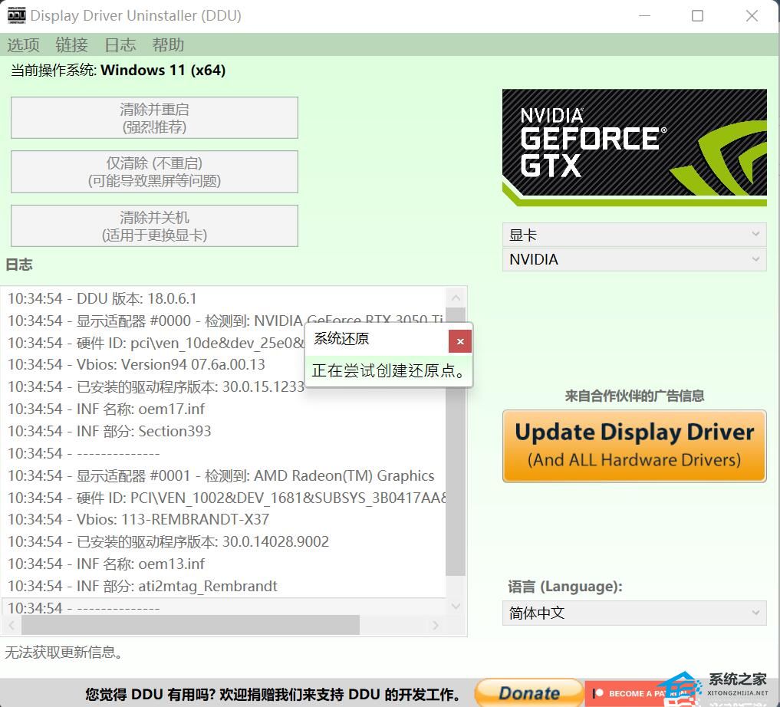780x707 pixels.
Task: Open the 简体中文 language dropdown
Action: pyautogui.click(x=634, y=613)
